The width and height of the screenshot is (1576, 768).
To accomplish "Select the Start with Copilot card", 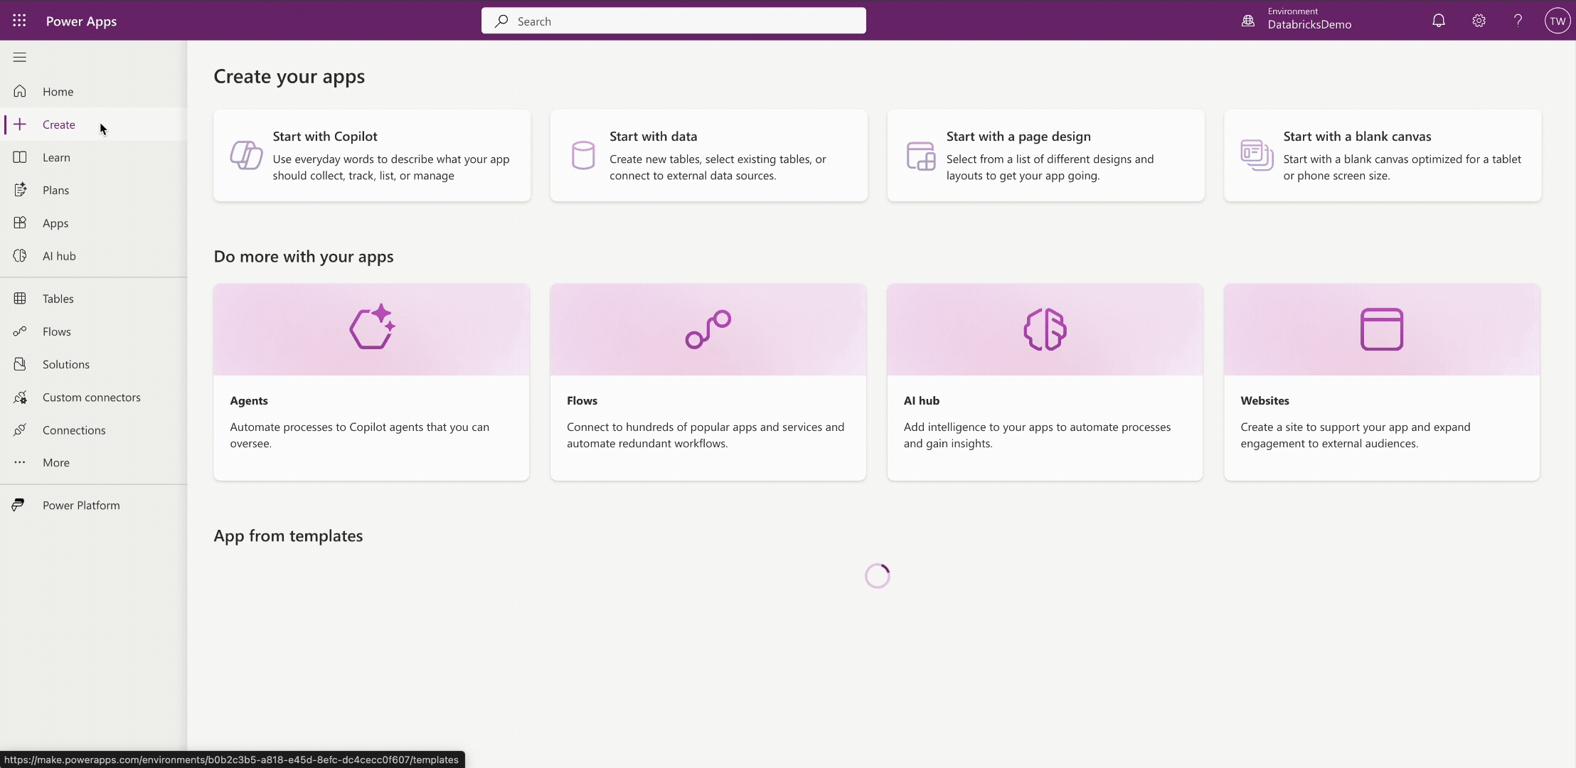I will pos(372,156).
